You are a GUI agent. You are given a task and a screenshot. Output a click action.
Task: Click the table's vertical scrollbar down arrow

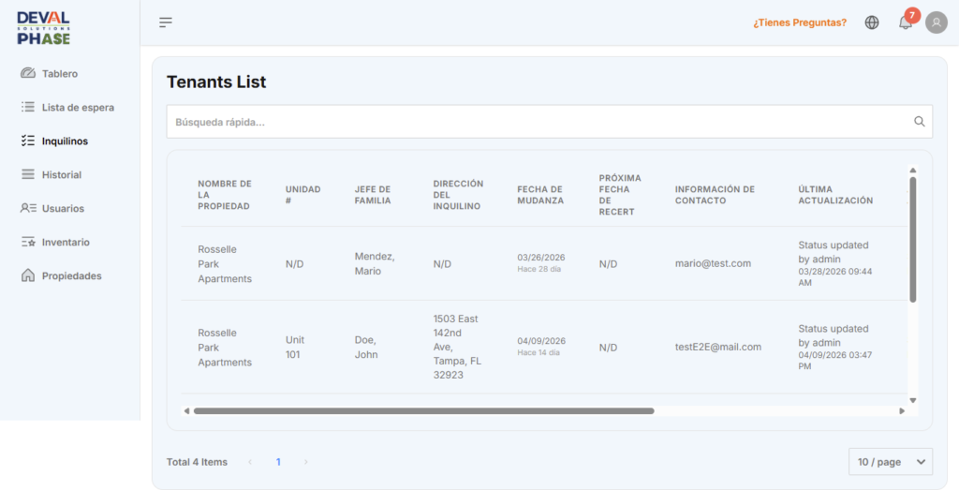pos(912,401)
